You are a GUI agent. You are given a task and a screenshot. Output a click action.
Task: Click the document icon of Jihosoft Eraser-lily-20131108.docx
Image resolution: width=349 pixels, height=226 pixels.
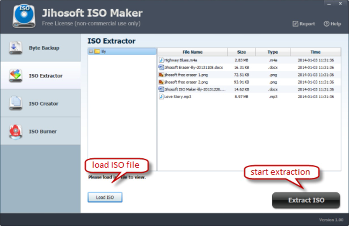pos(161,67)
